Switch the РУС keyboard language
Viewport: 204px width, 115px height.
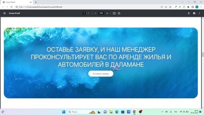(176, 112)
